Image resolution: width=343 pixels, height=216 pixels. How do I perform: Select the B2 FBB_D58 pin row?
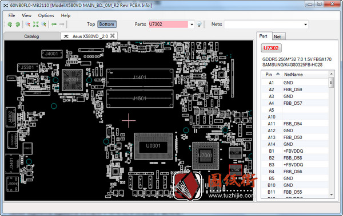[x=295, y=158]
